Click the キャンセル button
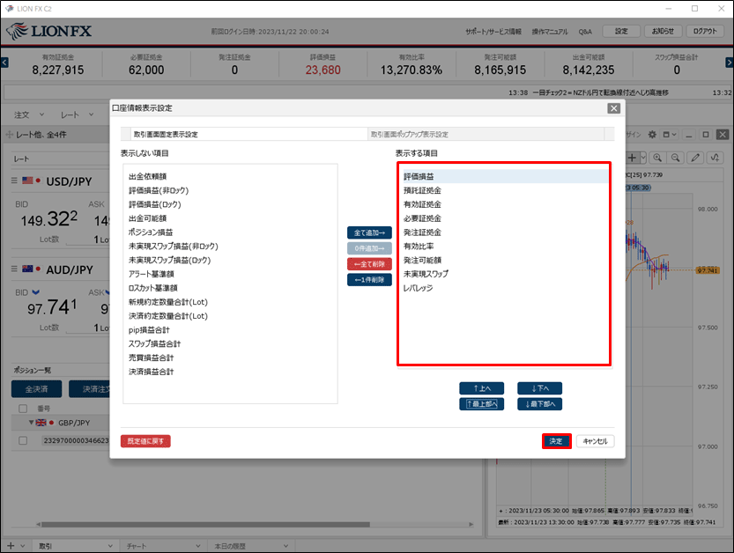The width and height of the screenshot is (734, 553). pos(595,441)
